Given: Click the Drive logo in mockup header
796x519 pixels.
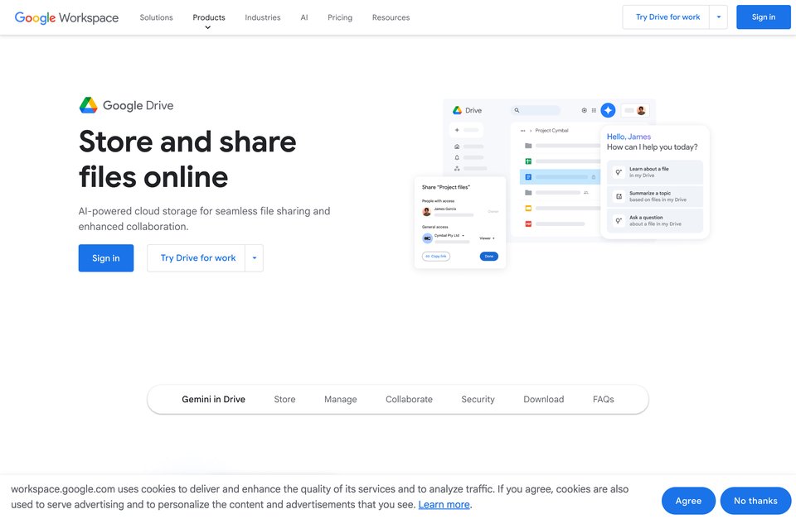Looking at the screenshot, I should [467, 110].
